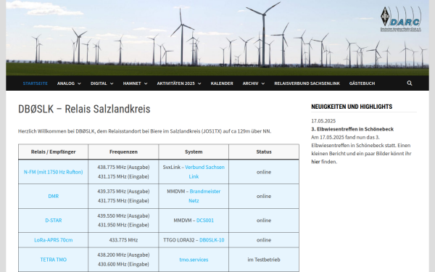Open the Hamnet menu item
This screenshot has height=272, width=435.
tap(132, 83)
